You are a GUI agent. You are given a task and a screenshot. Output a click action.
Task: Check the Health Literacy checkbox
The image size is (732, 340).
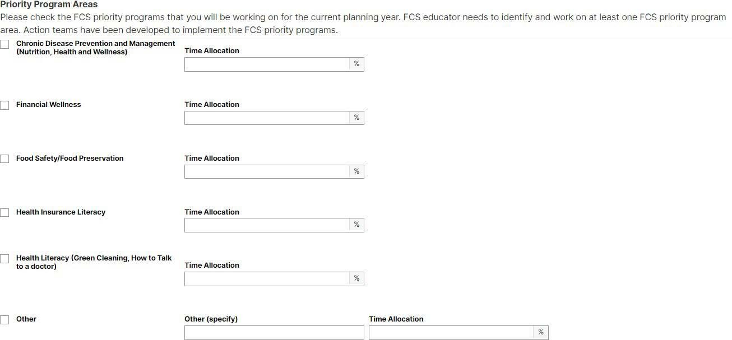point(5,258)
